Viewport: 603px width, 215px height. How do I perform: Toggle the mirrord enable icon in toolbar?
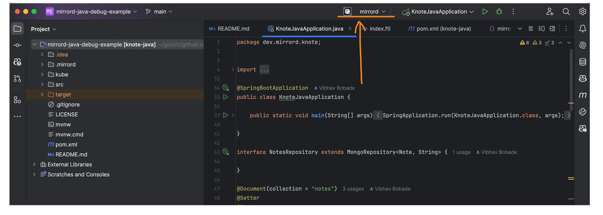348,12
